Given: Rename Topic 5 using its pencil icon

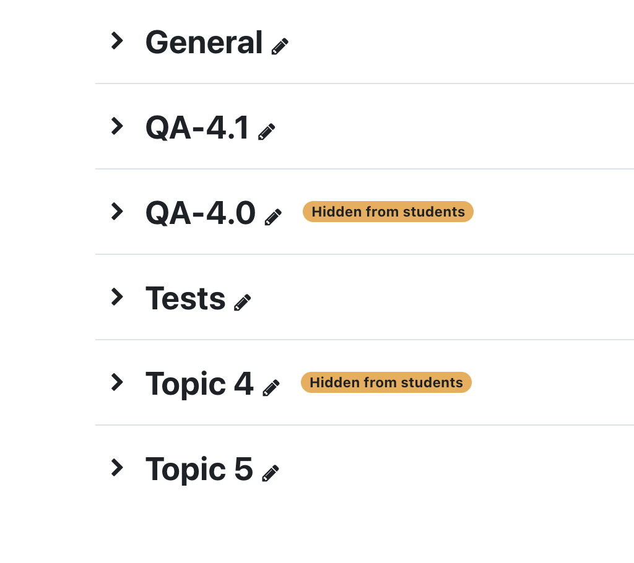Looking at the screenshot, I should (271, 473).
